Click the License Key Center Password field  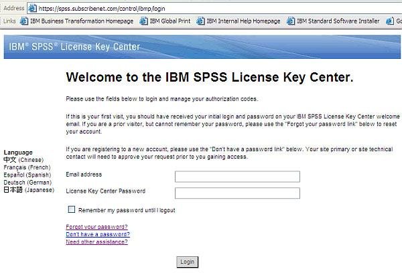click(x=237, y=193)
